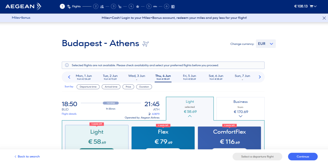Show next dates with right arrow

coord(260,77)
